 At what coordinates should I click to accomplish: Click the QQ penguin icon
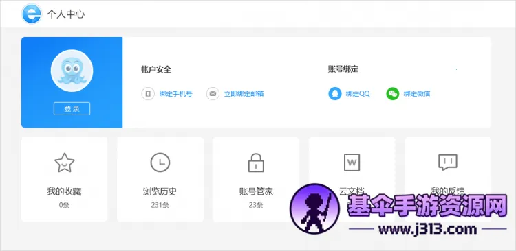(335, 94)
